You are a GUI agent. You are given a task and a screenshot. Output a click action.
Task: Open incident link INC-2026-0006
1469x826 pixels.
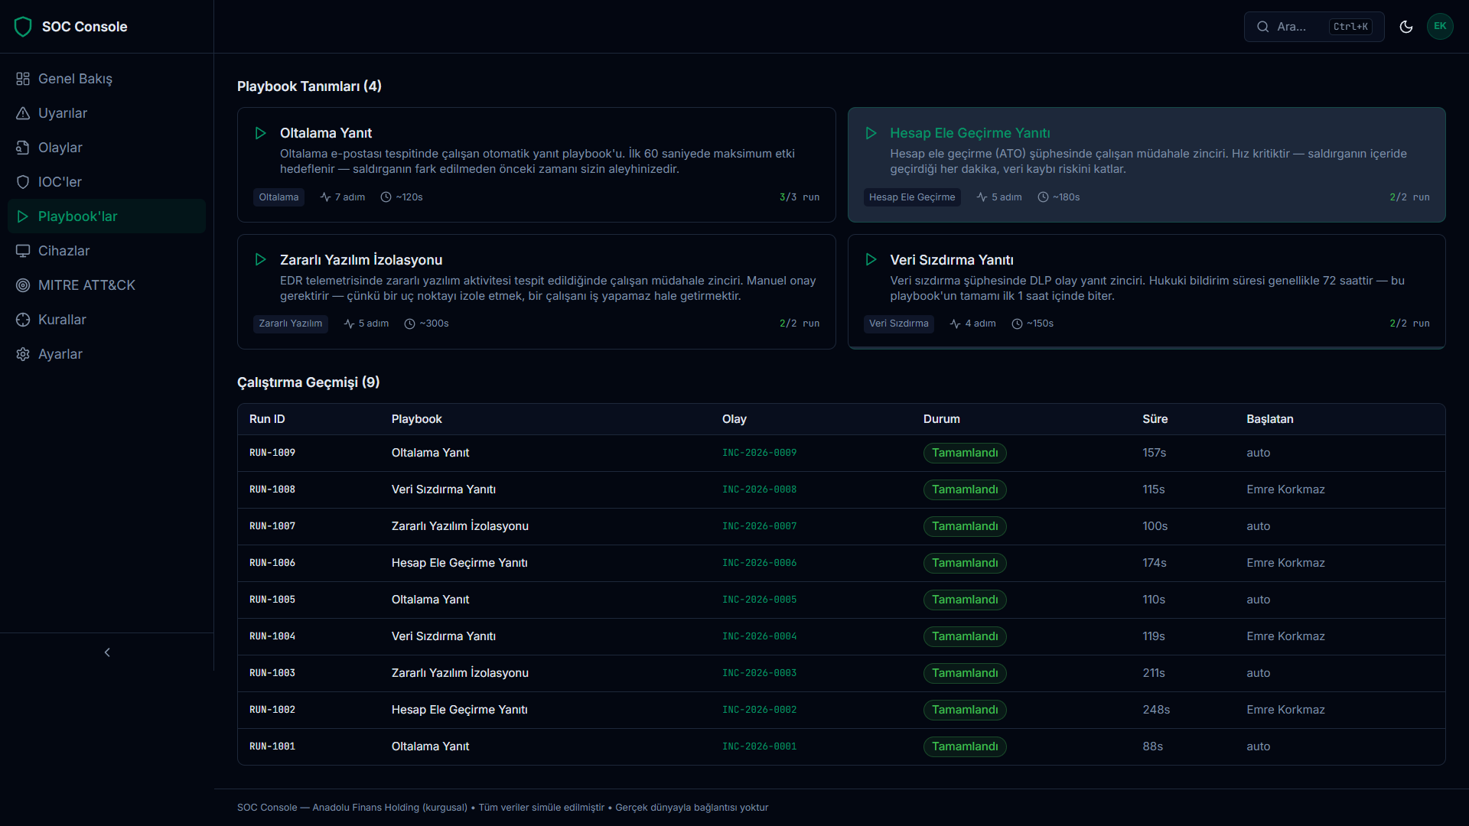759,563
